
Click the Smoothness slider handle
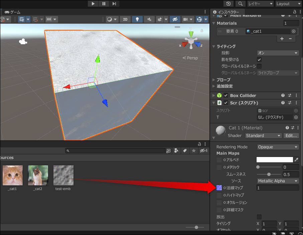click(269, 174)
